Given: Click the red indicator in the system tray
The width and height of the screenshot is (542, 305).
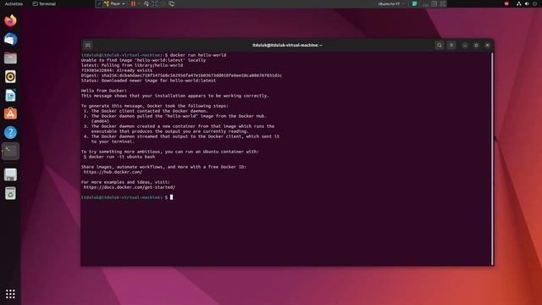Looking at the screenshot, I should [x=506, y=3].
